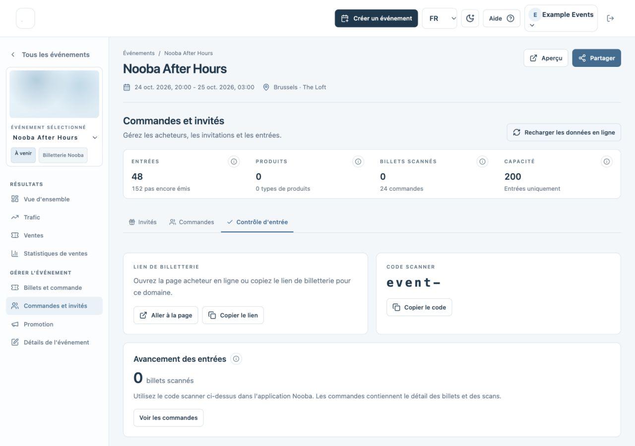Toggle dark mode with the moon icon
This screenshot has height=446, width=635.
tap(470, 18)
